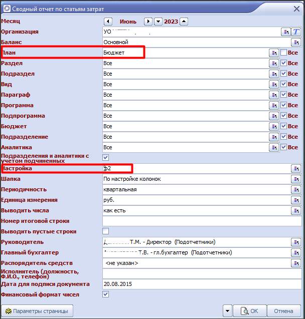Open the picker icon for the Бюджет row
This screenshot has height=319, width=305.
point(274,126)
